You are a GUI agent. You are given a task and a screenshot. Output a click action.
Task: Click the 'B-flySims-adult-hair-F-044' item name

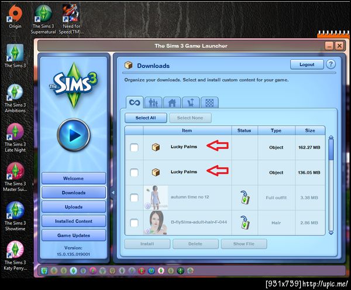[199, 222]
